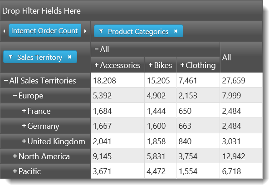Expand the Pacific row

[15, 171]
